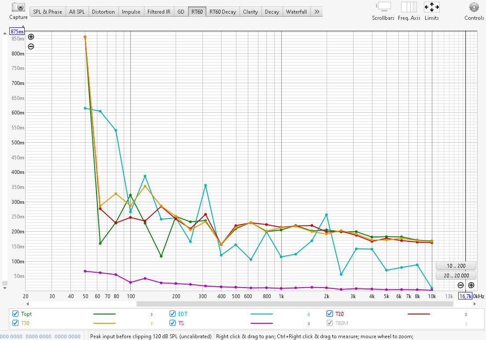Open the Clarity tab
This screenshot has width=486, height=340.
[x=250, y=12]
